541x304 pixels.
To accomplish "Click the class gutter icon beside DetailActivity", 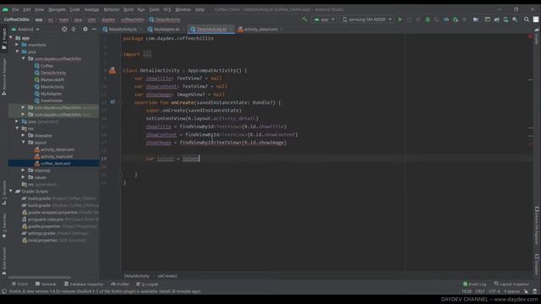I will (x=112, y=71).
